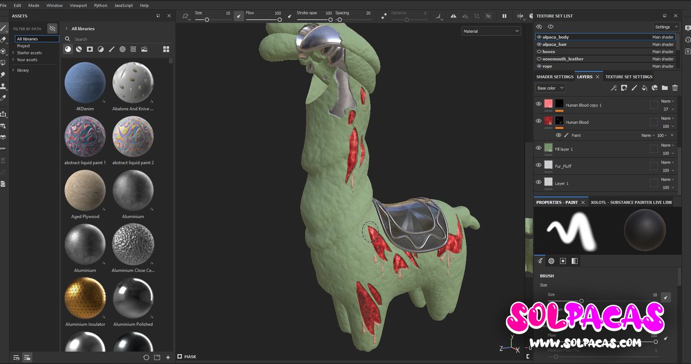Filter assets by materials icon
This screenshot has width=691, height=364.
68,50
